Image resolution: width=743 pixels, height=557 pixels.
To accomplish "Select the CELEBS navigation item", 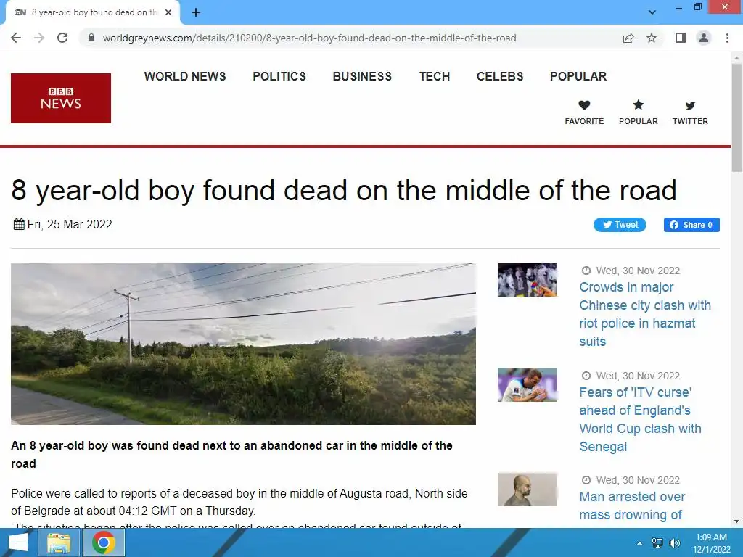I will [500, 76].
